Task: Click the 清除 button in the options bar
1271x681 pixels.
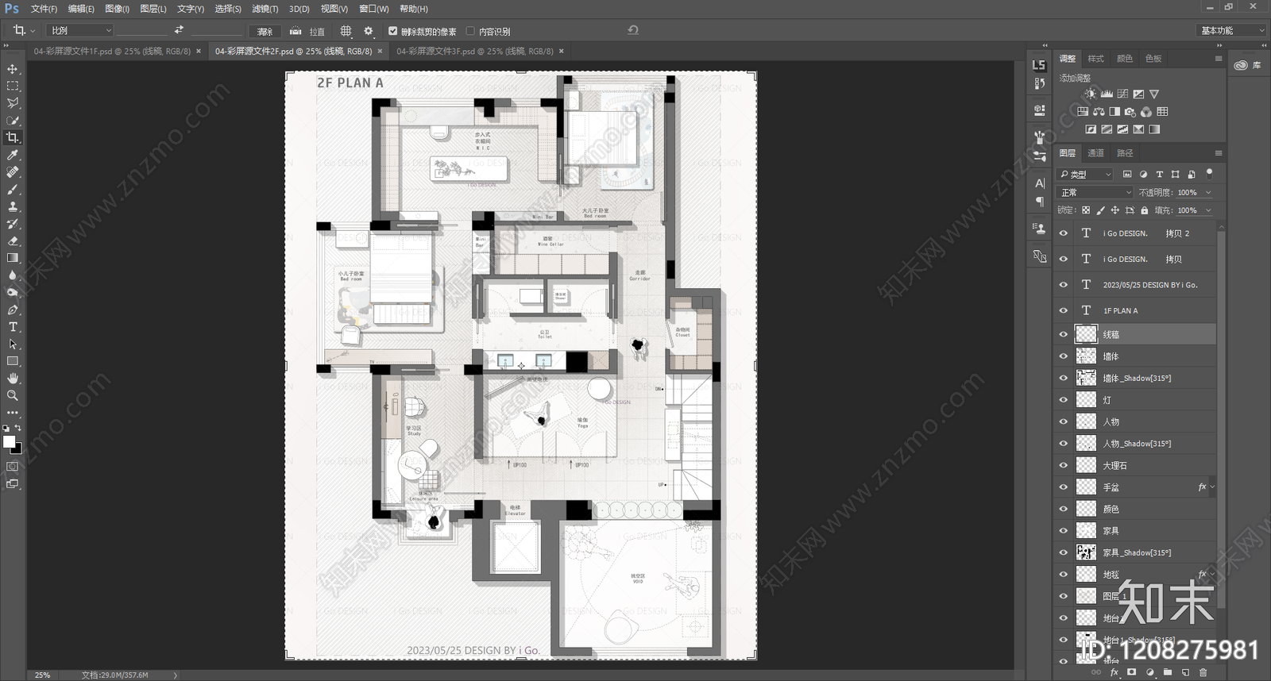Action: coord(265,31)
